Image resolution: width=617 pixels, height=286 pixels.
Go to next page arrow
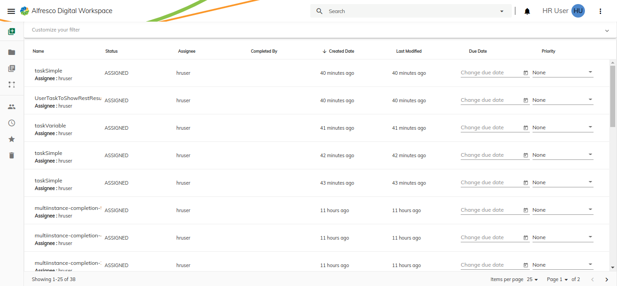tap(607, 280)
